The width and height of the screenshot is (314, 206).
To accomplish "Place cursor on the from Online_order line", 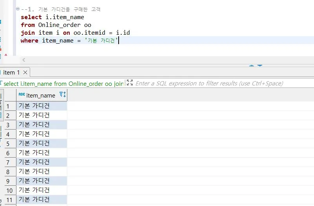I will tap(56, 25).
